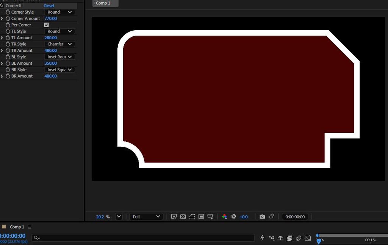Toggle the transparency grid checkerboard icon
The image size is (388, 245).
point(183,217)
